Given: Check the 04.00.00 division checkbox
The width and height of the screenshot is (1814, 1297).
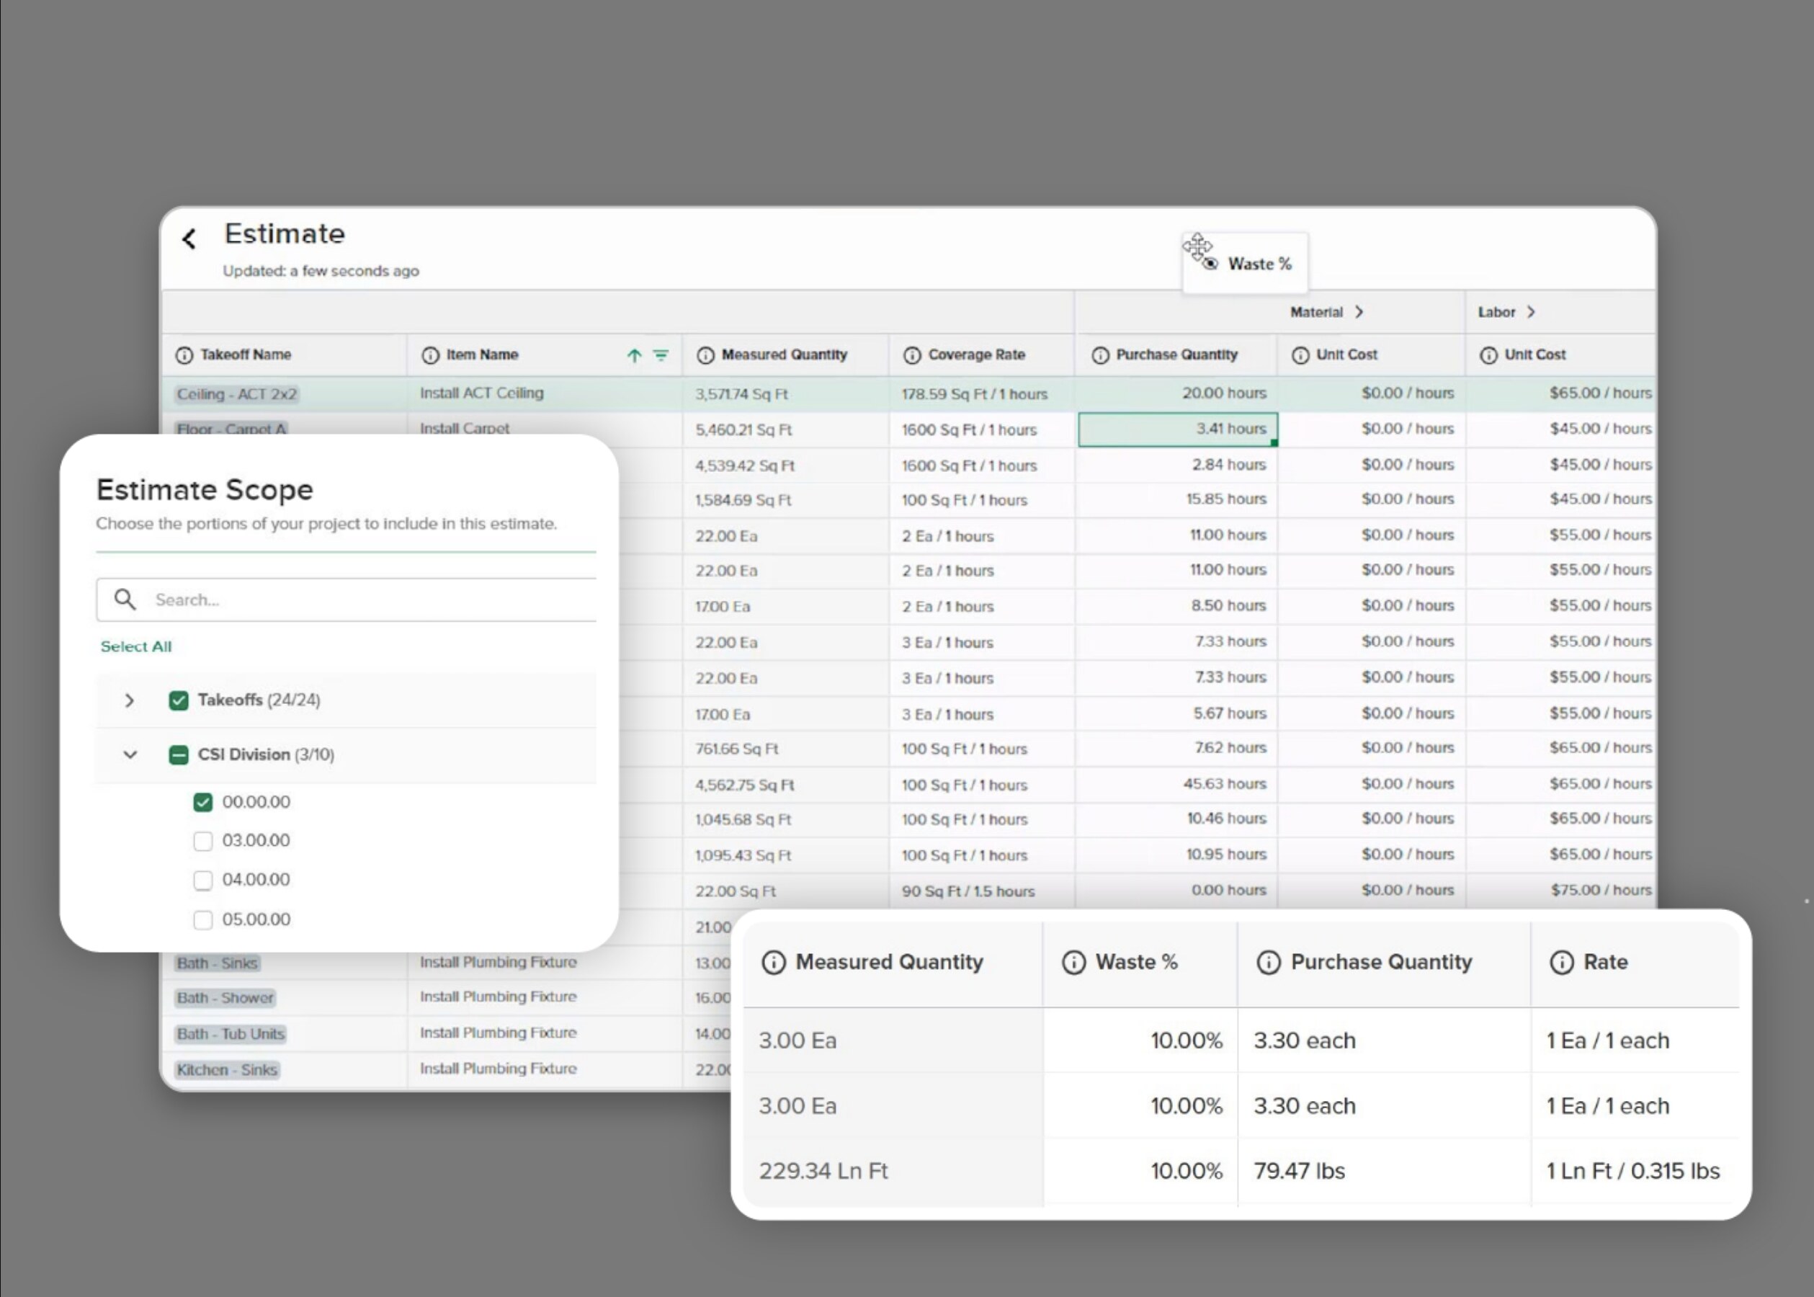Looking at the screenshot, I should 204,880.
